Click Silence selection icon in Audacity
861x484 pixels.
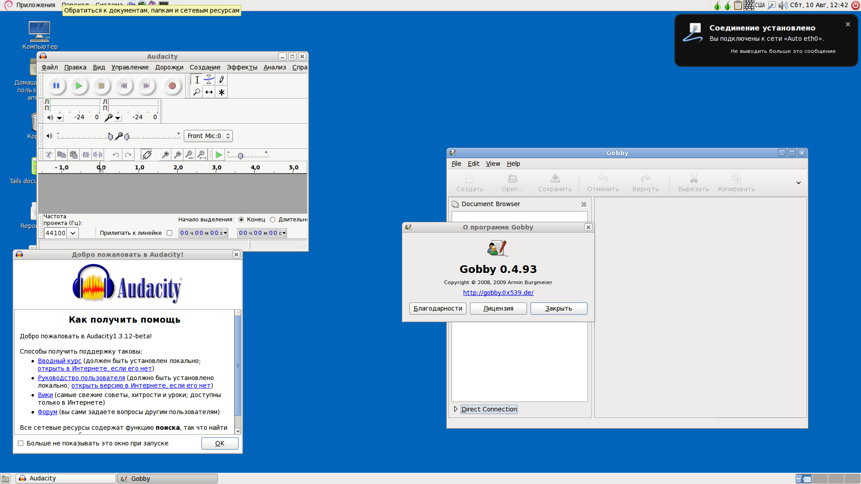point(98,155)
